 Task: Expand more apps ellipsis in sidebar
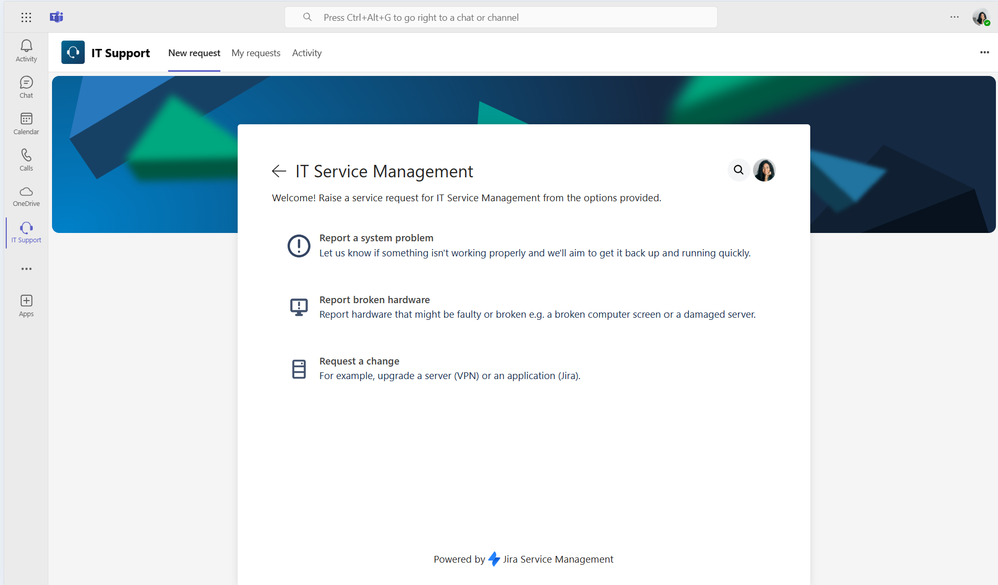[26, 269]
